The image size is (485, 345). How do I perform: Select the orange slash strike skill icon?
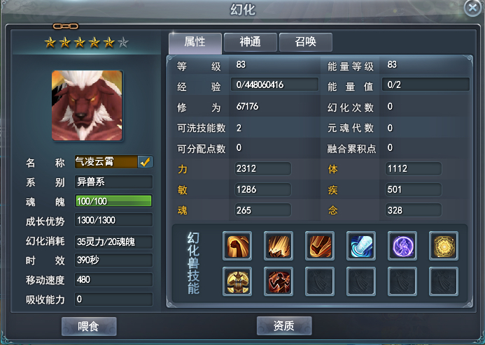320,246
